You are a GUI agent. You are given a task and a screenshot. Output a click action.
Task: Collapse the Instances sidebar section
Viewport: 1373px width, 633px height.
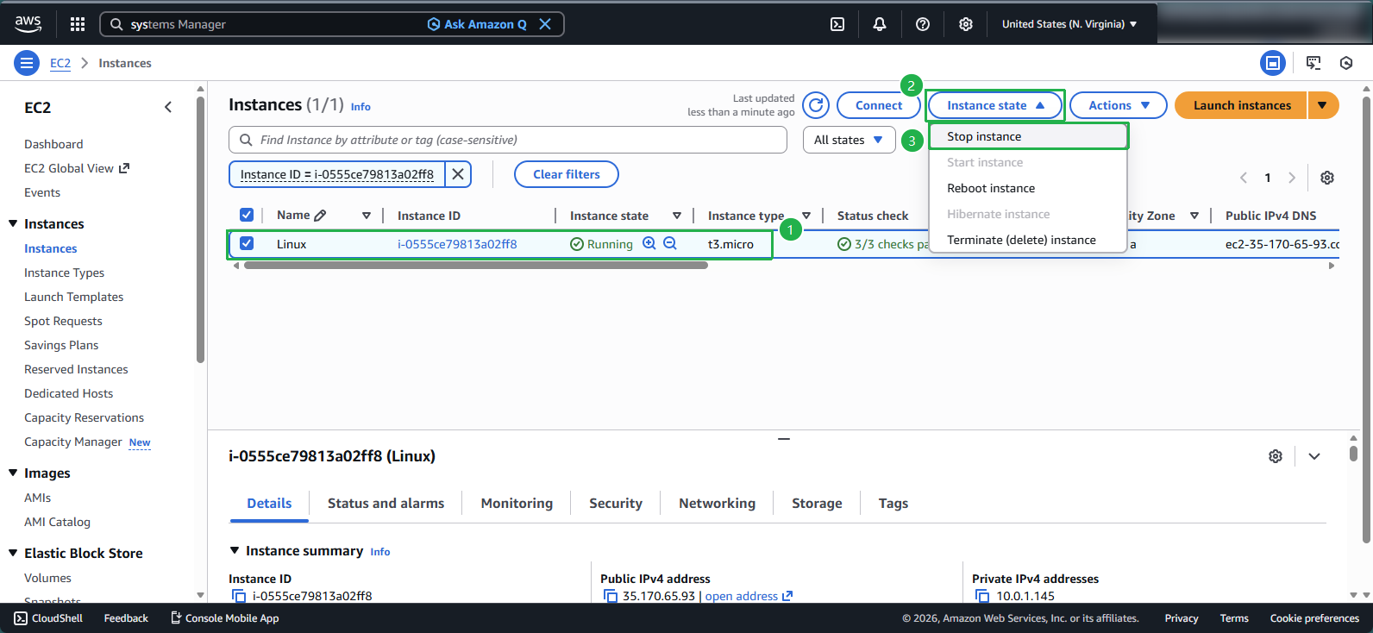[x=13, y=223]
